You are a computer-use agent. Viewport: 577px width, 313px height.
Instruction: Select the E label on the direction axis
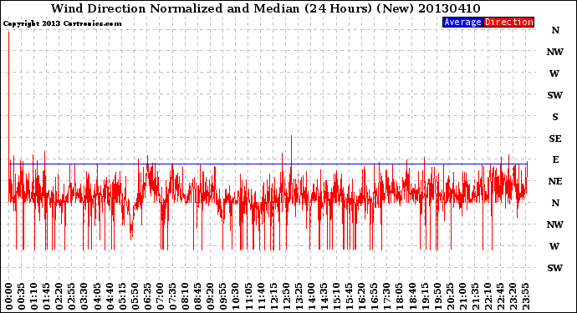(555, 159)
